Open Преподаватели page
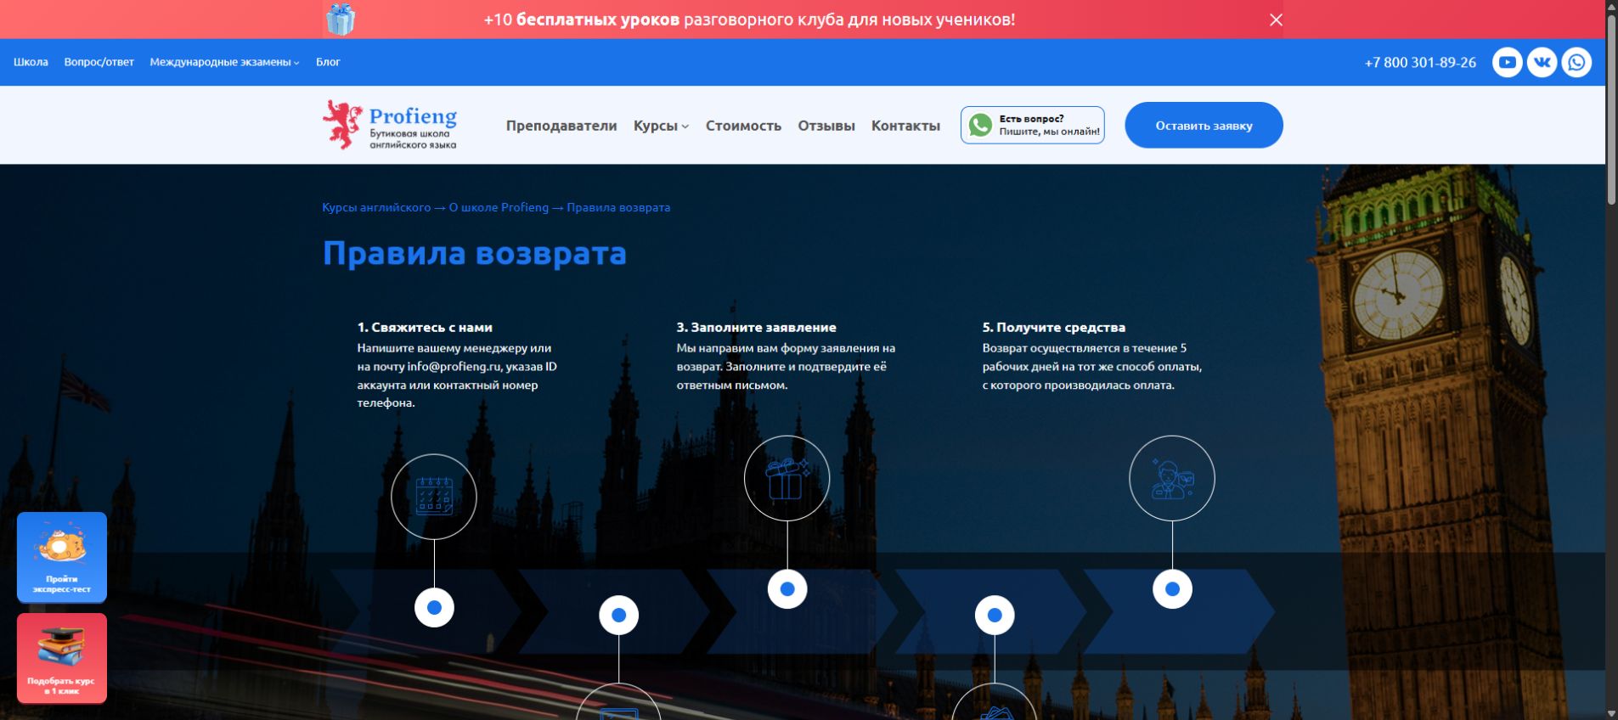The width and height of the screenshot is (1618, 720). pos(561,126)
